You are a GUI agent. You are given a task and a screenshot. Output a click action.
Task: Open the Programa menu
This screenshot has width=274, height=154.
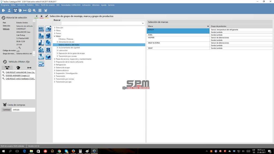5,5
